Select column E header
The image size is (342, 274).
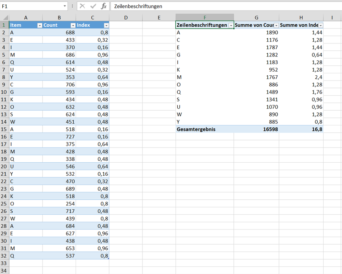point(159,17)
